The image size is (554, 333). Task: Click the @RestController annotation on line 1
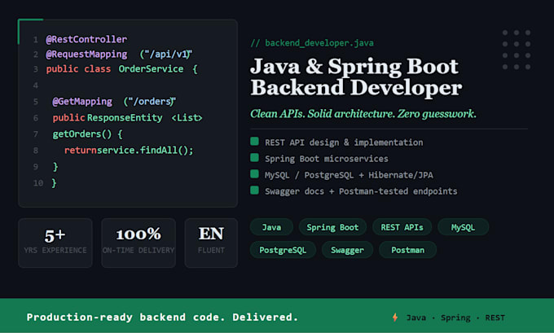pos(86,39)
